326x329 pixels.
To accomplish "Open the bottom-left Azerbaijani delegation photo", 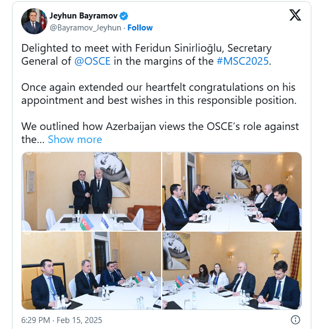I will [91, 270].
